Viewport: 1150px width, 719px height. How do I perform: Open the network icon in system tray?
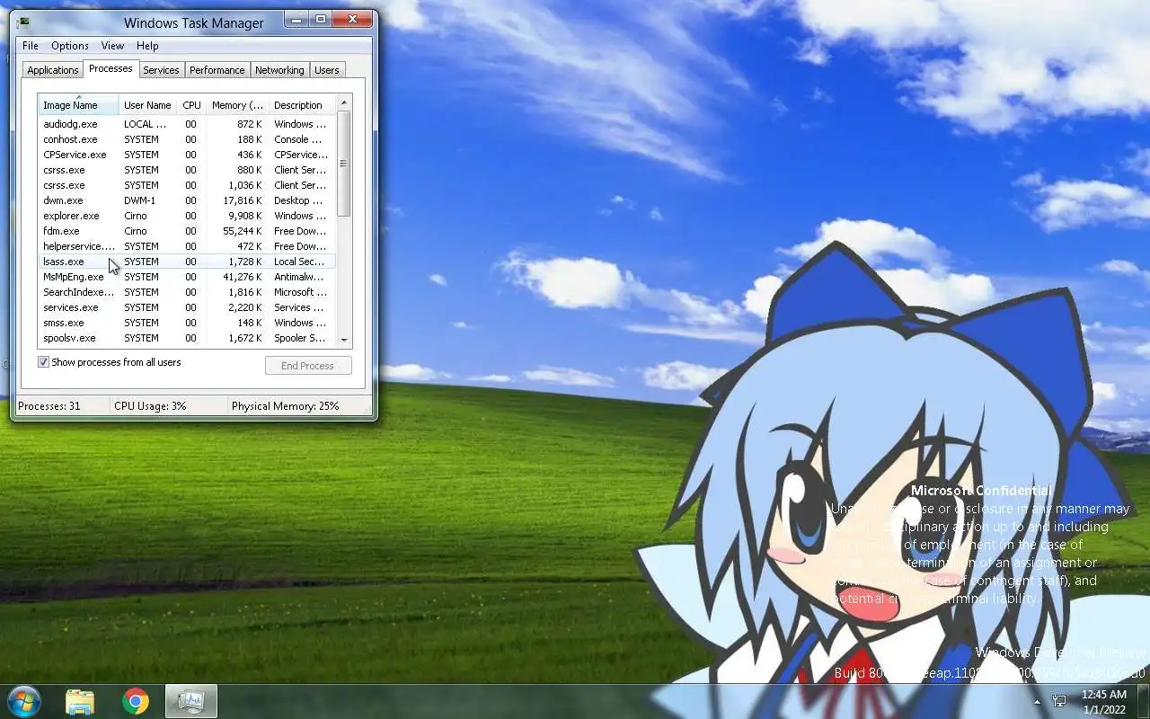pyautogui.click(x=1059, y=701)
